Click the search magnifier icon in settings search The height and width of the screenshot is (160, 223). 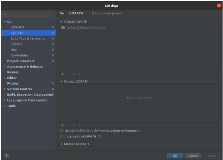5,14
